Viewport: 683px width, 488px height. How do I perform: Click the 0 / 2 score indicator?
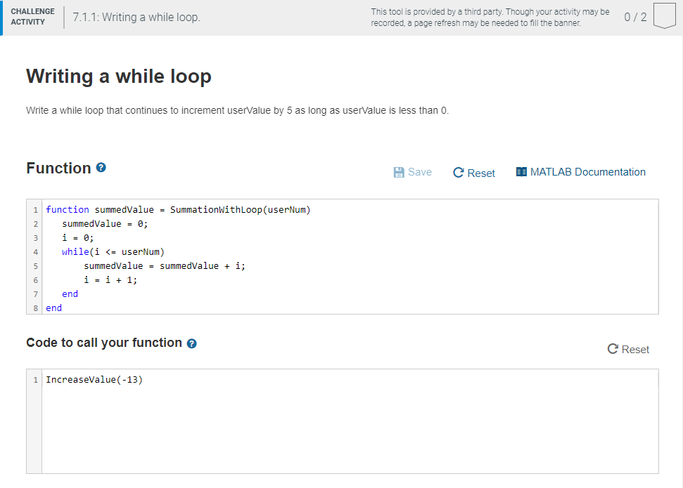635,17
